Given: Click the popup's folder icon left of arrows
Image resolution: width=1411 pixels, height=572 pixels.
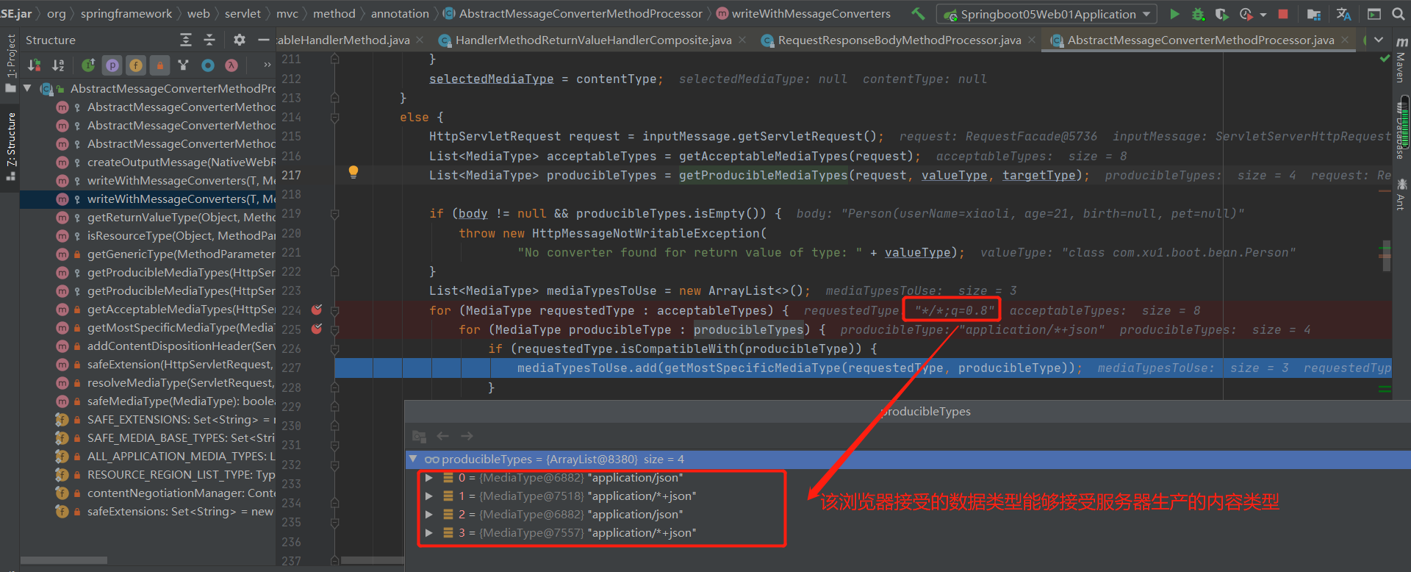Looking at the screenshot, I should tap(419, 436).
